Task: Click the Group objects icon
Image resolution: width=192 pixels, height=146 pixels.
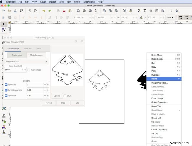Action: click(x=125, y=11)
